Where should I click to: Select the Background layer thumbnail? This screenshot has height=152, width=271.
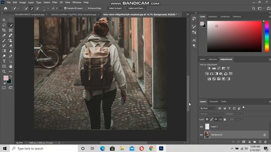click(x=207, y=135)
